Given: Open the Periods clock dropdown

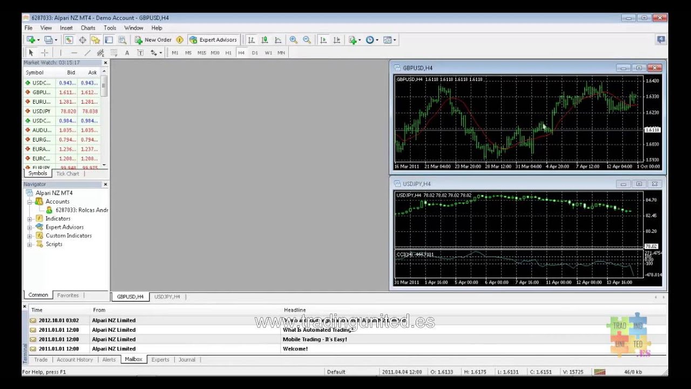Looking at the screenshot, I should (371, 39).
